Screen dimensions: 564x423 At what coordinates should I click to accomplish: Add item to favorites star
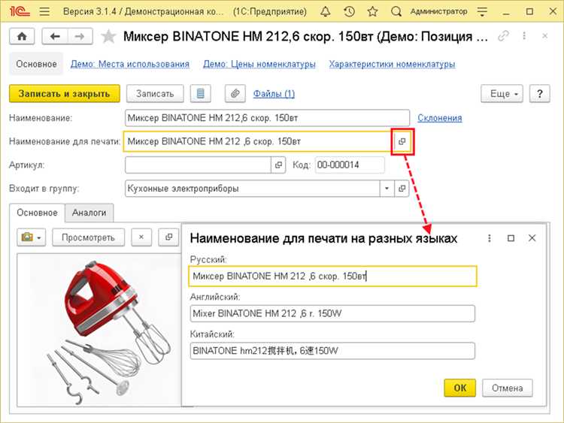108,36
